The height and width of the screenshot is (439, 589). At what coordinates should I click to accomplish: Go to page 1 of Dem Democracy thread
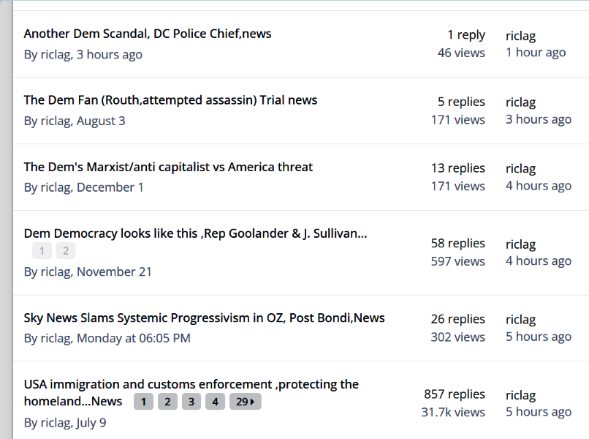click(x=42, y=251)
